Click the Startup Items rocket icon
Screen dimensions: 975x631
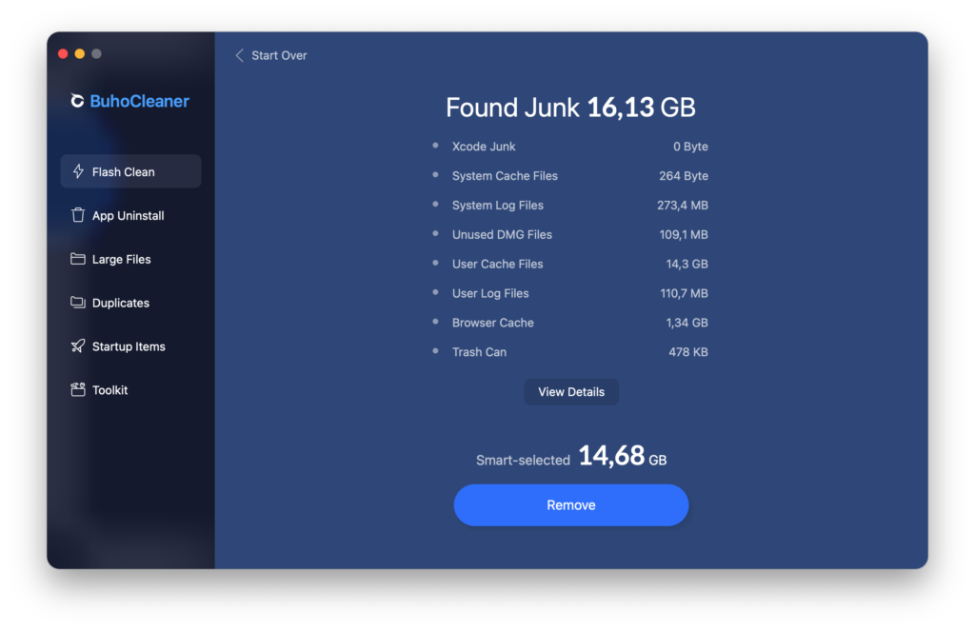click(78, 345)
